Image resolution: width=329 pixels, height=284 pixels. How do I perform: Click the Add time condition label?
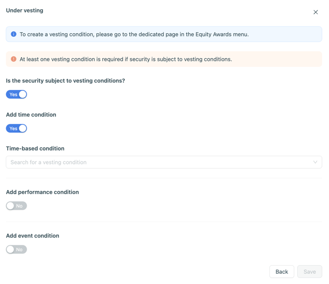[31, 115]
